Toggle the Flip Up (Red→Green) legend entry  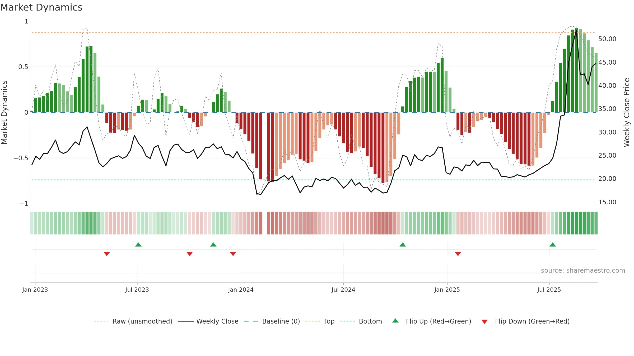432,321
